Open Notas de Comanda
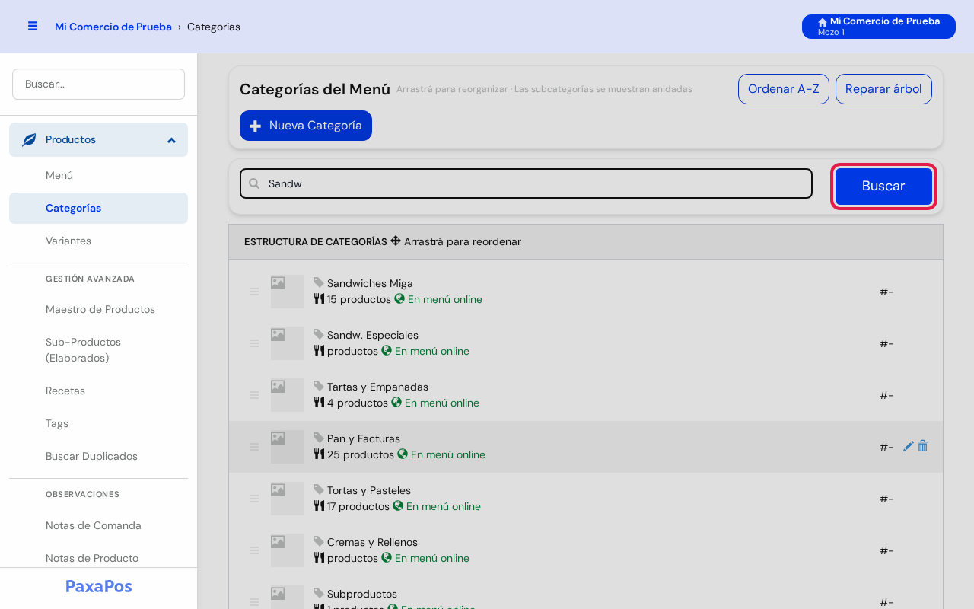 (98, 525)
